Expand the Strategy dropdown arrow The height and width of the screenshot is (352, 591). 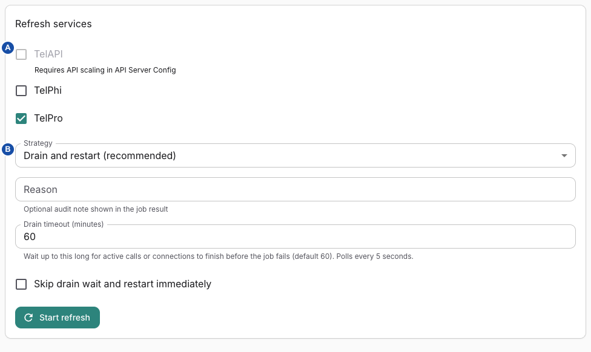tap(564, 155)
